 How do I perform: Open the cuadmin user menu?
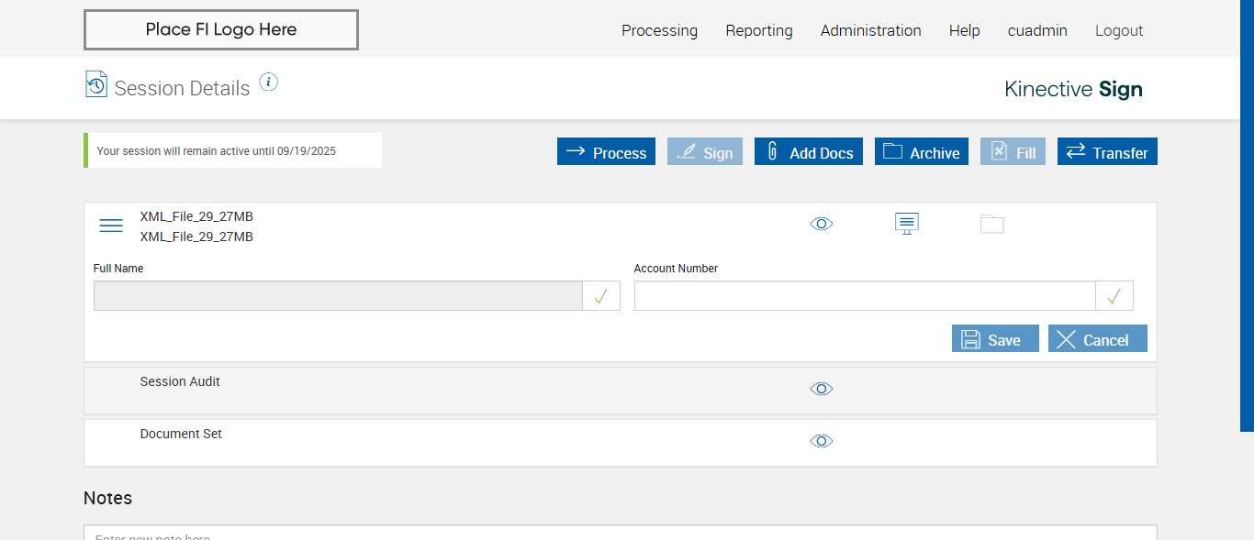coord(1037,30)
